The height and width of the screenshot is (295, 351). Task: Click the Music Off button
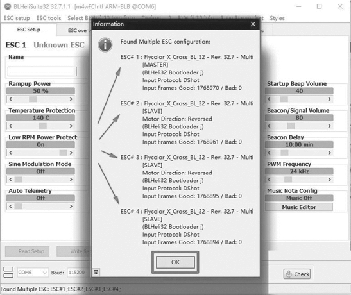[299, 198]
